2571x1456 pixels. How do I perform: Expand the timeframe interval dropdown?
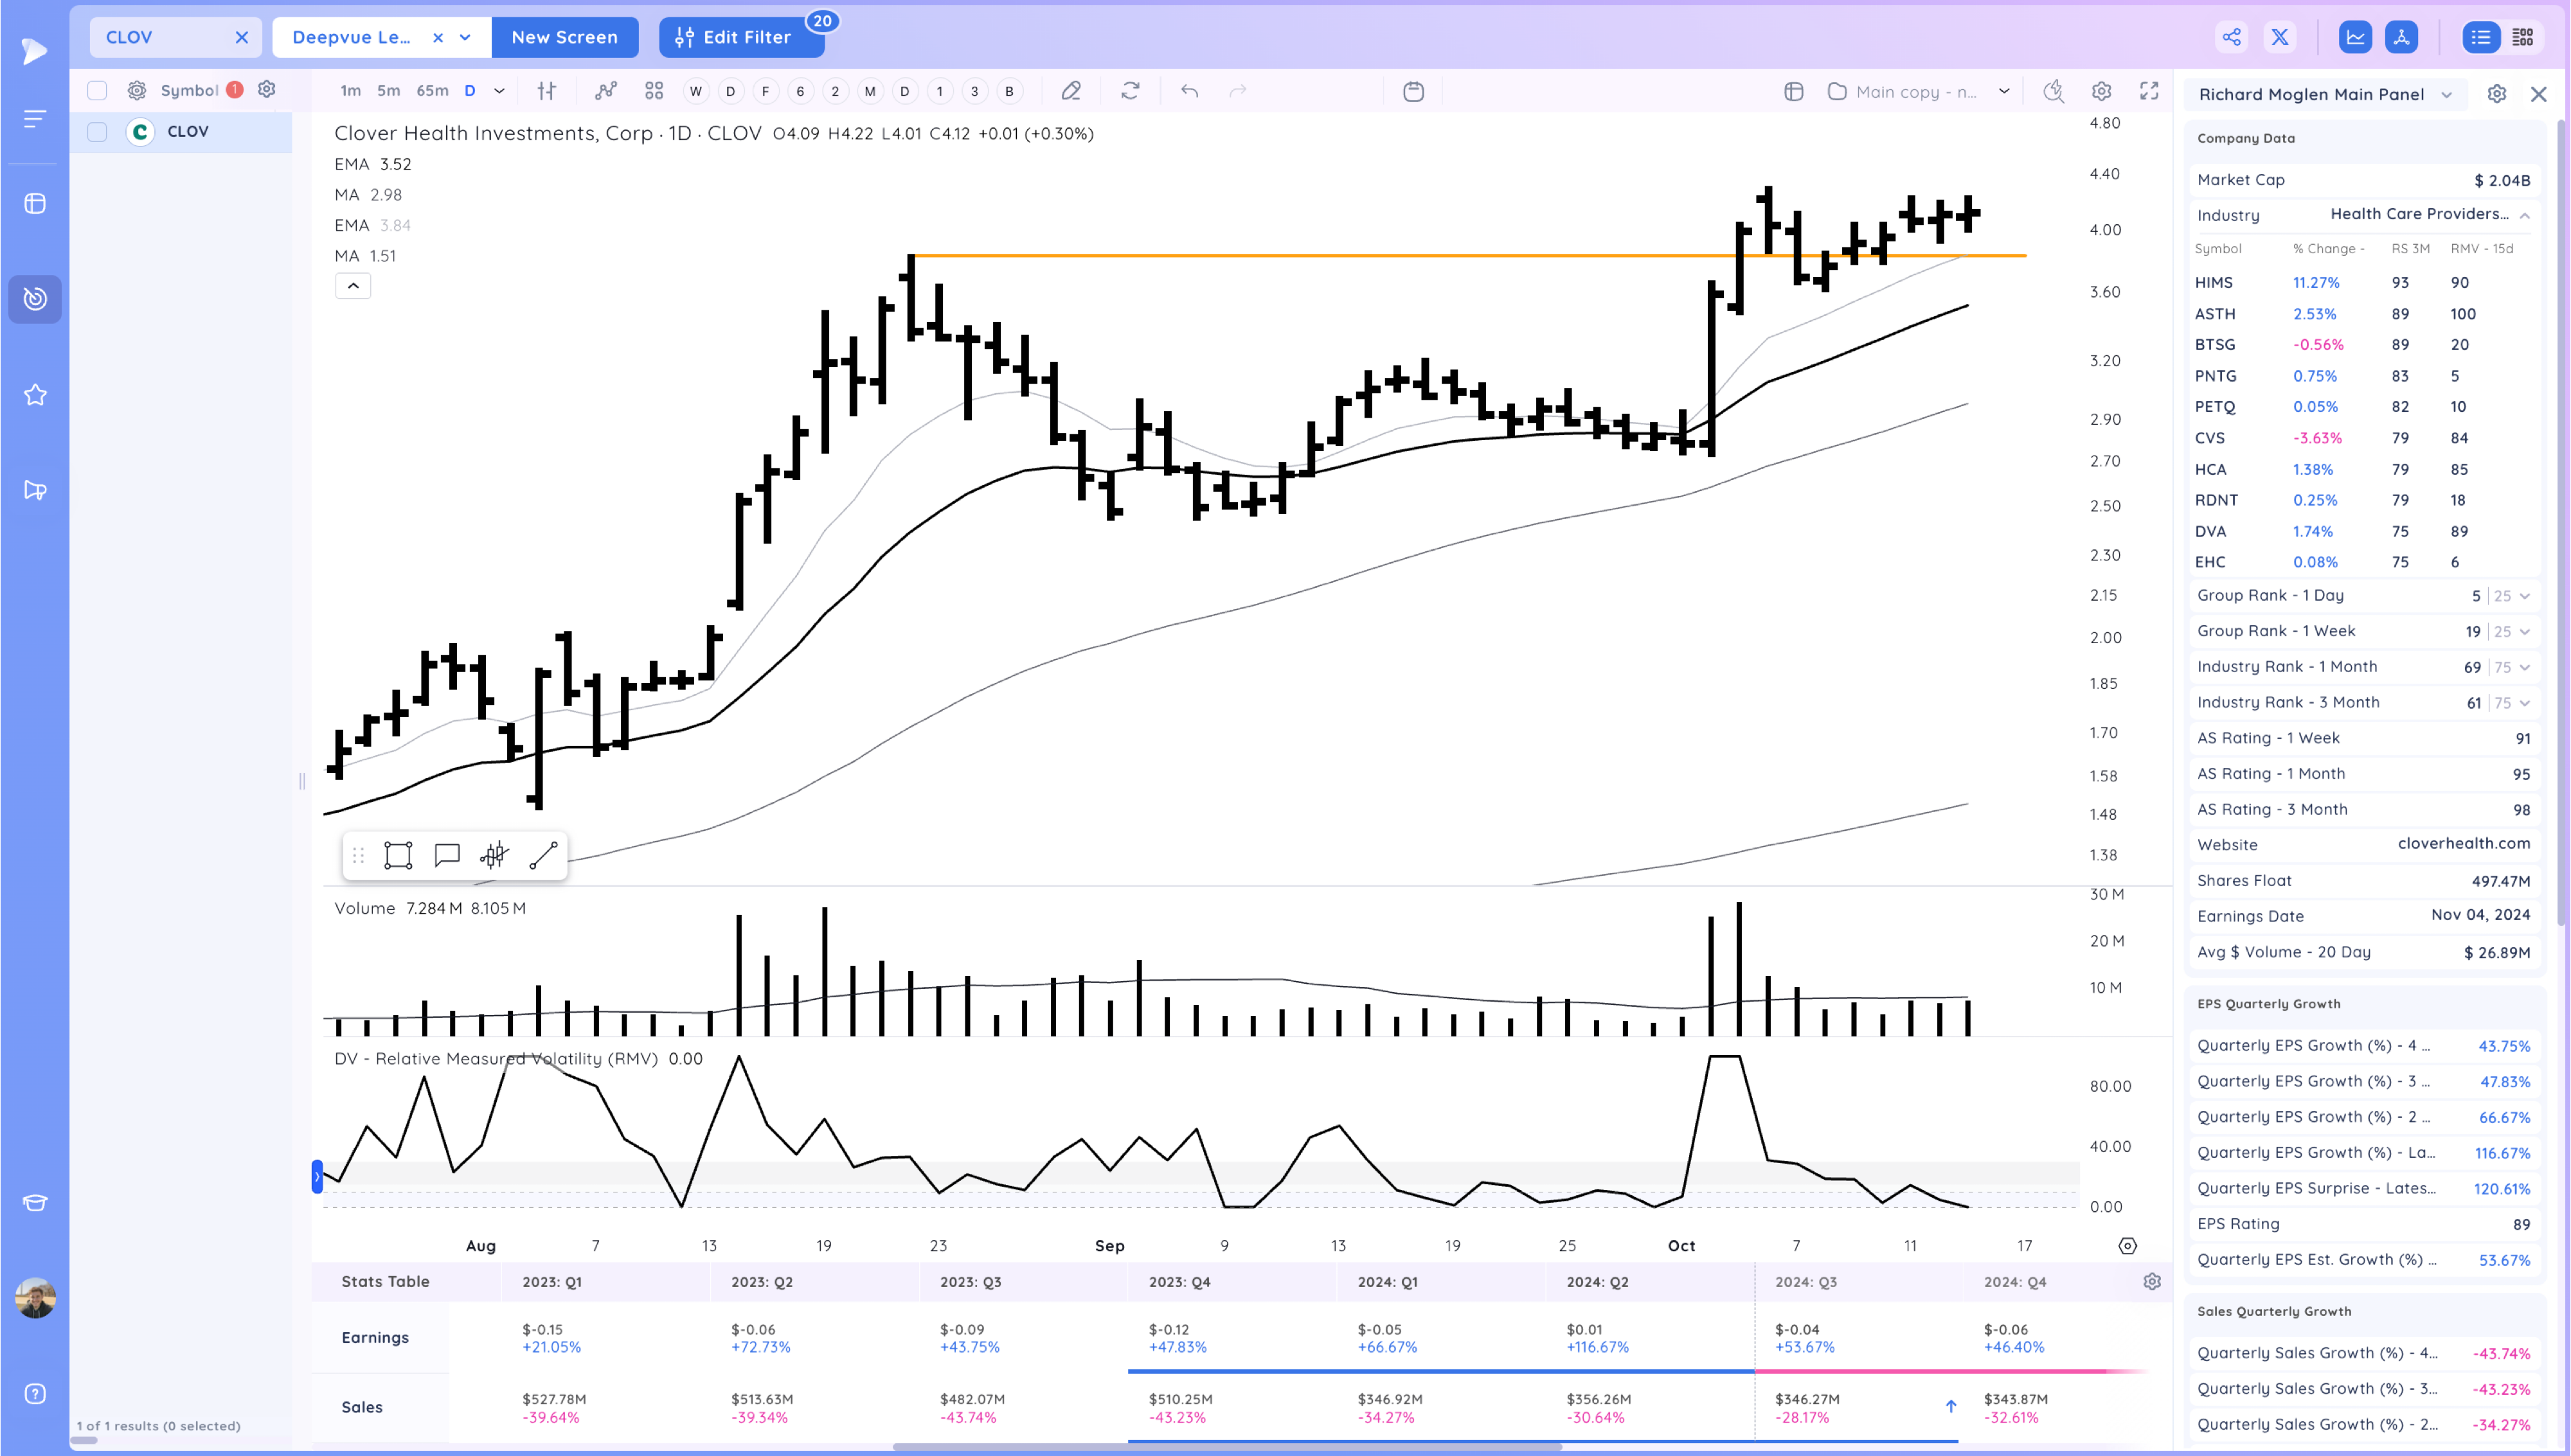coord(499,91)
